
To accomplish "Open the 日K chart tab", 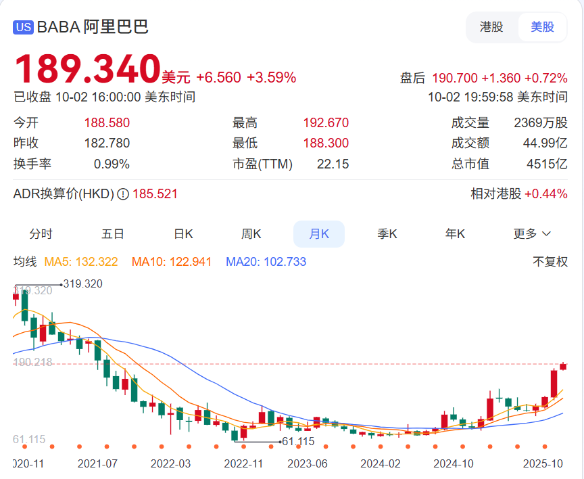I will (x=183, y=234).
